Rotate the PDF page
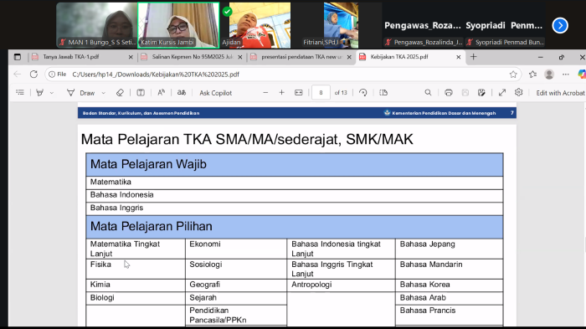 click(362, 92)
